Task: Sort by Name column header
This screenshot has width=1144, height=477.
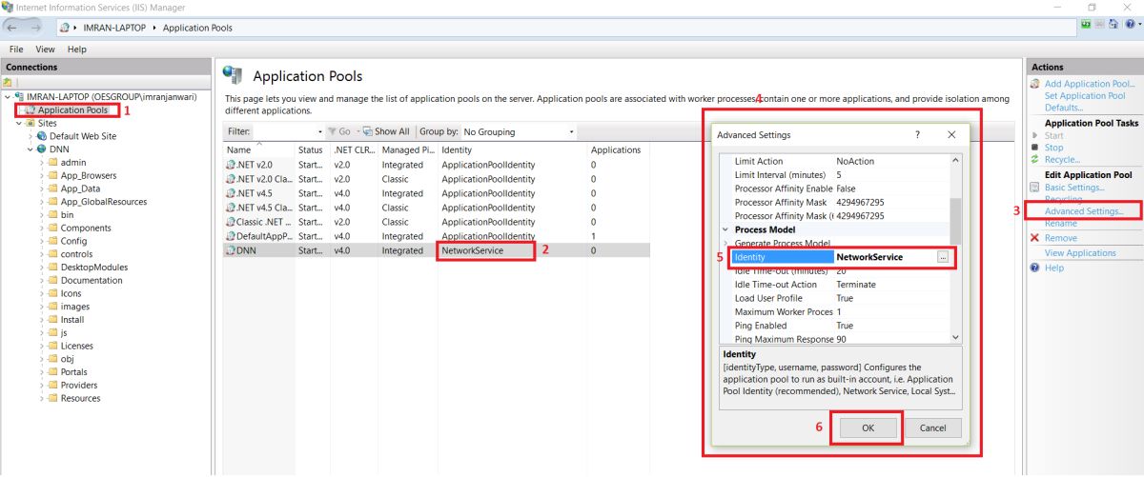Action: (258, 149)
